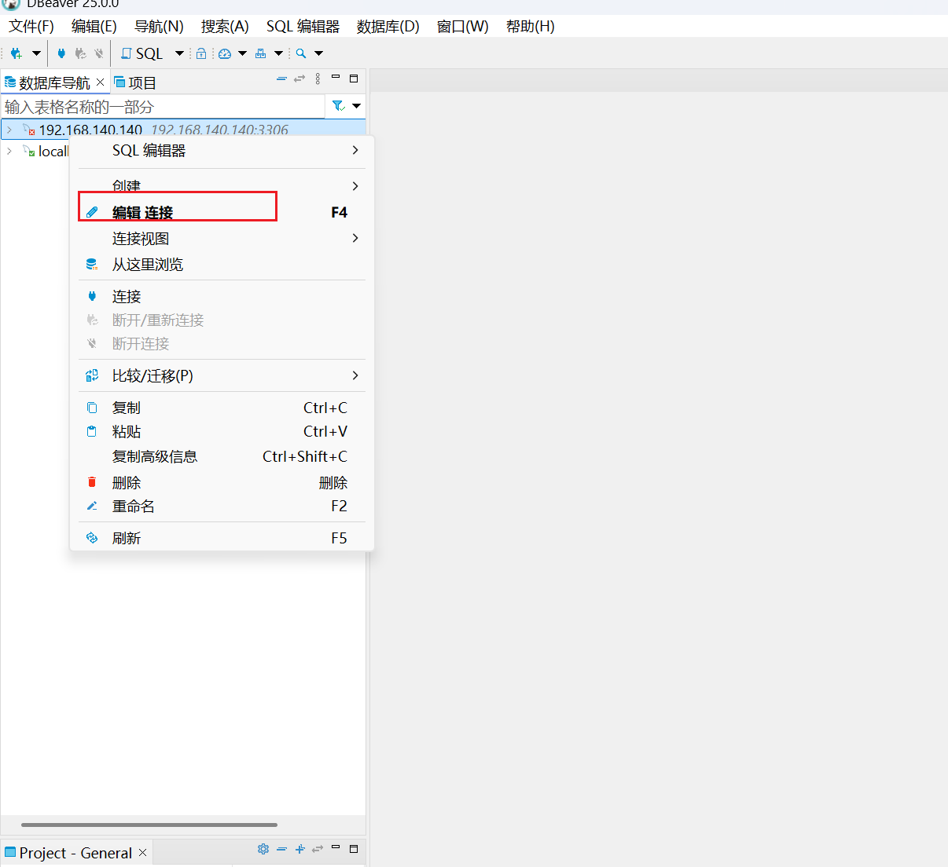This screenshot has width=948, height=867.
Task: Open the 连接视图 submenu
Action: (222, 238)
